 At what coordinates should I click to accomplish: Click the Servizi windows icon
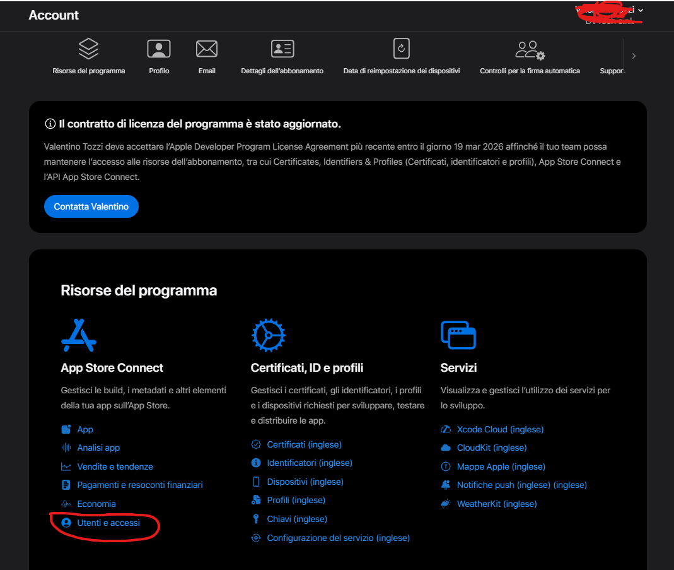tap(458, 335)
